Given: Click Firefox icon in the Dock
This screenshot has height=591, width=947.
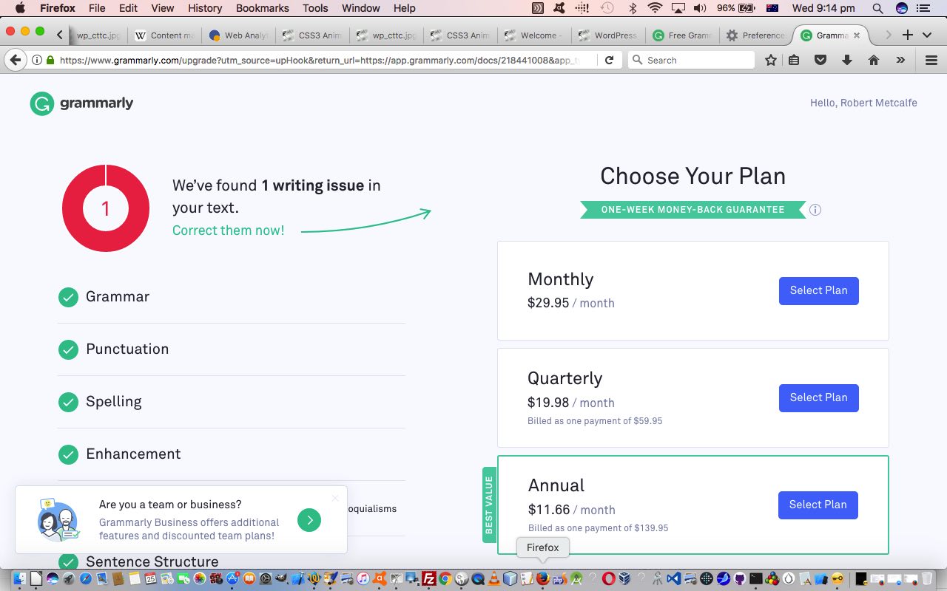Looking at the screenshot, I should pyautogui.click(x=543, y=578).
